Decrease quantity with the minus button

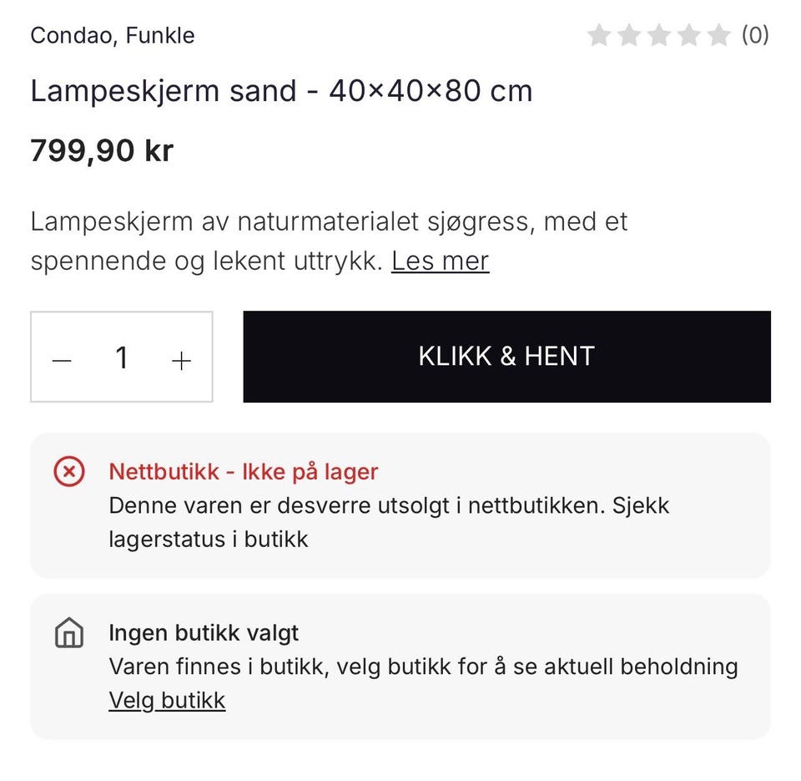pyautogui.click(x=63, y=360)
